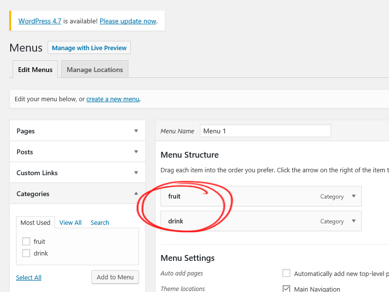This screenshot has height=292, width=389.
Task: Switch to the Edit Menus tab
Action: pyautogui.click(x=35, y=70)
